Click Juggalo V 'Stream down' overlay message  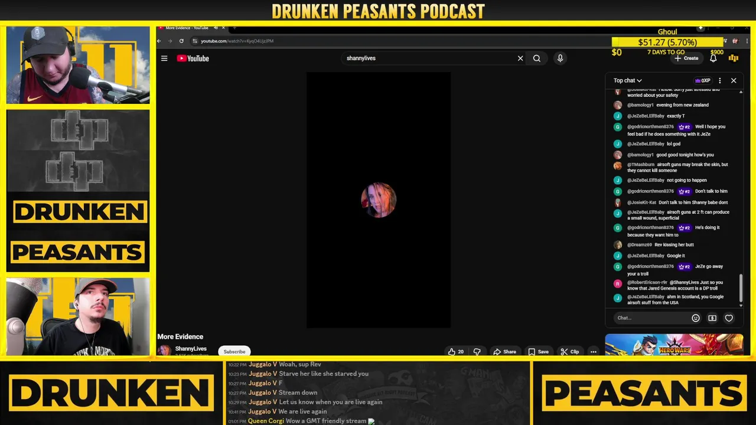298,393
